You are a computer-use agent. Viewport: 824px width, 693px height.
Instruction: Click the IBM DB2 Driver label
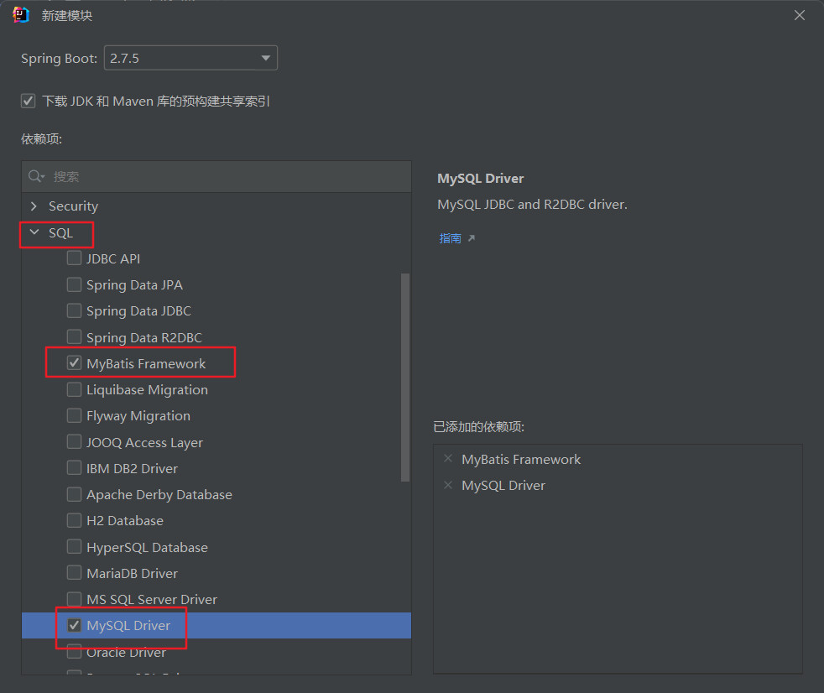coord(132,468)
